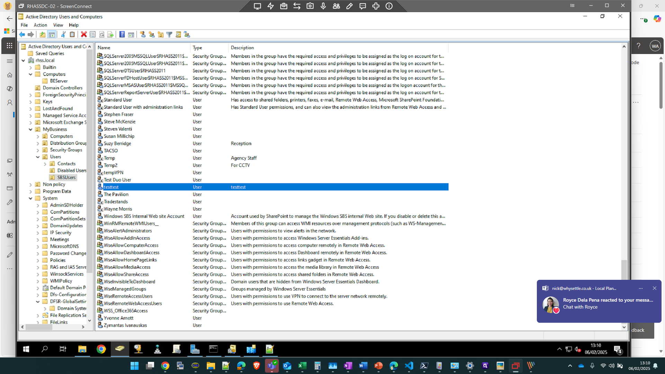Click the Export List toolbar icon

110,34
